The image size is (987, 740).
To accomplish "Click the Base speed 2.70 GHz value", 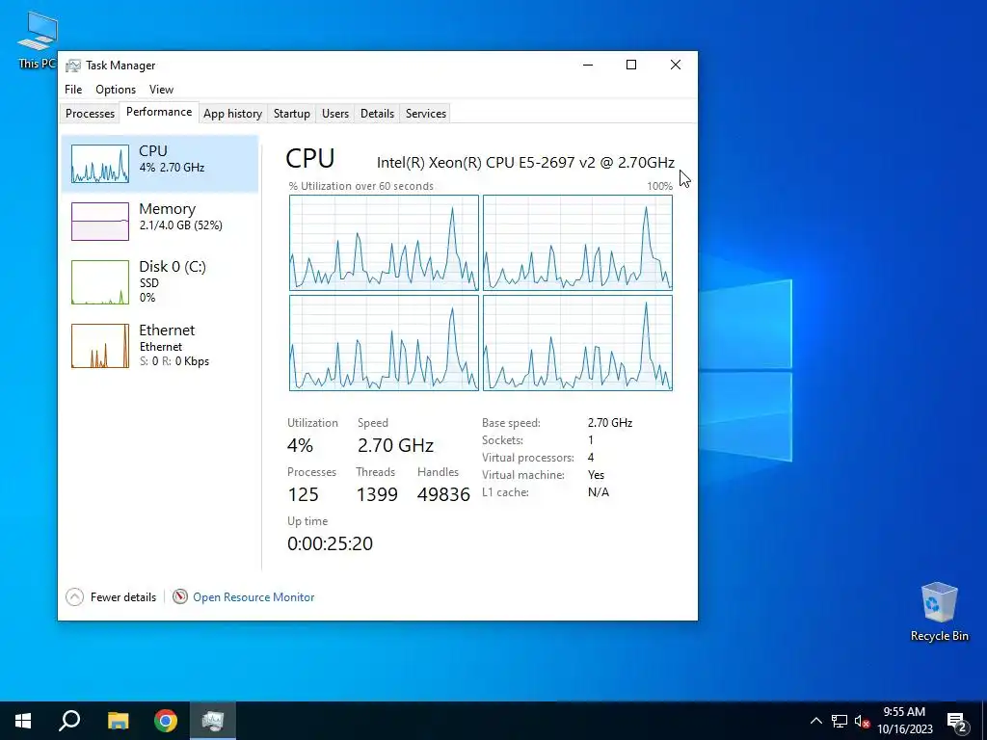I will point(610,423).
